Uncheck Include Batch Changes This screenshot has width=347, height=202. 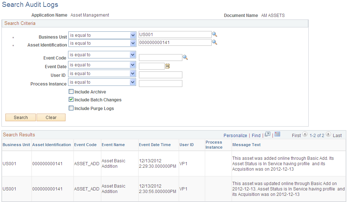tap(71, 100)
